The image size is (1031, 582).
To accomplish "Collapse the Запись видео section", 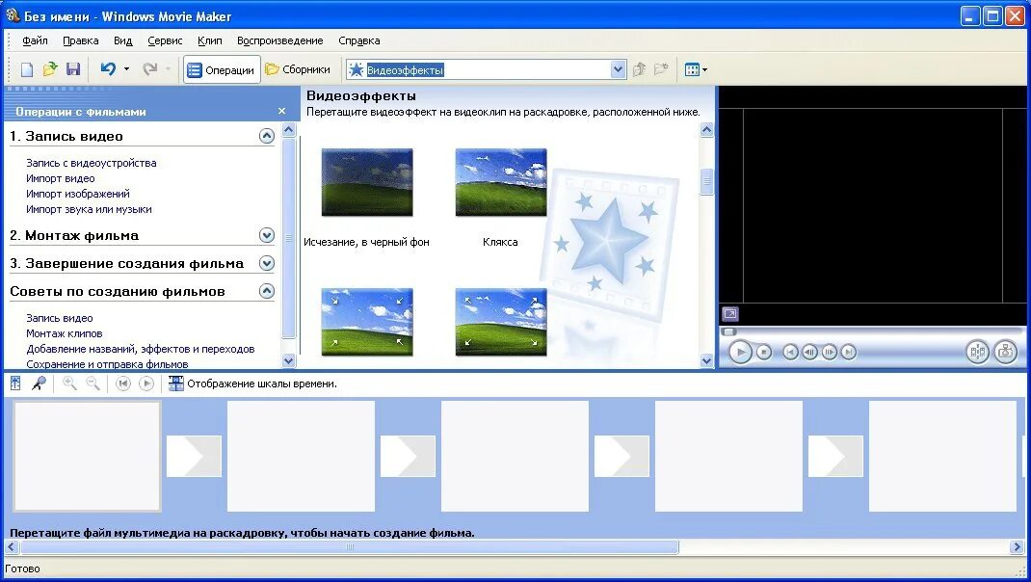I will pos(267,136).
